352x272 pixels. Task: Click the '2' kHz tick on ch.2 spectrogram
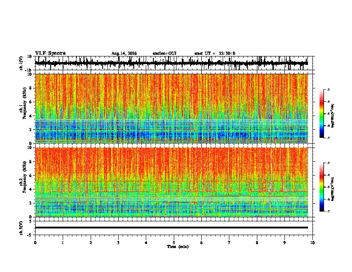(31, 203)
